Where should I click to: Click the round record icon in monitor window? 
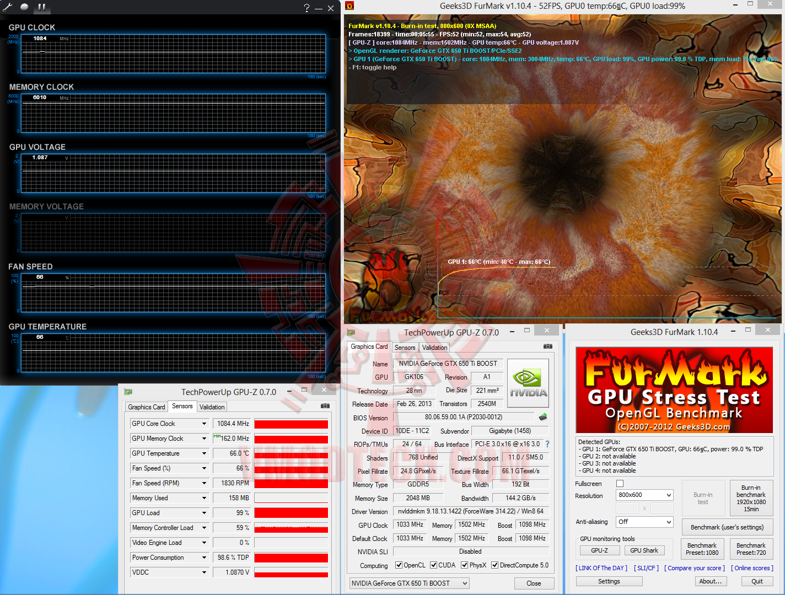[x=24, y=7]
